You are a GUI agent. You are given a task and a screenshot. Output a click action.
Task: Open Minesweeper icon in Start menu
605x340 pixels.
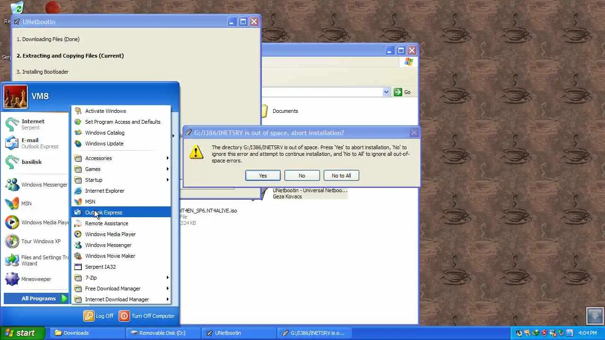pyautogui.click(x=12, y=279)
